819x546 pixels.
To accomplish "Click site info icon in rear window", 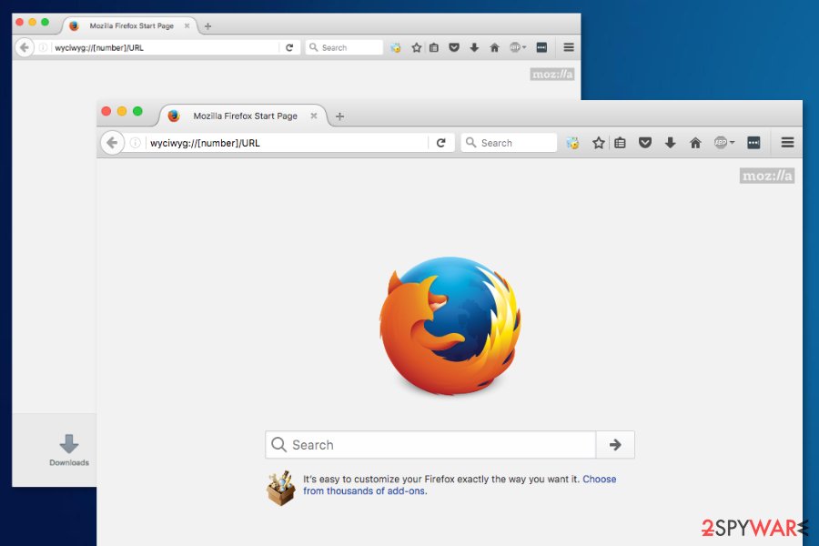I will click(43, 47).
